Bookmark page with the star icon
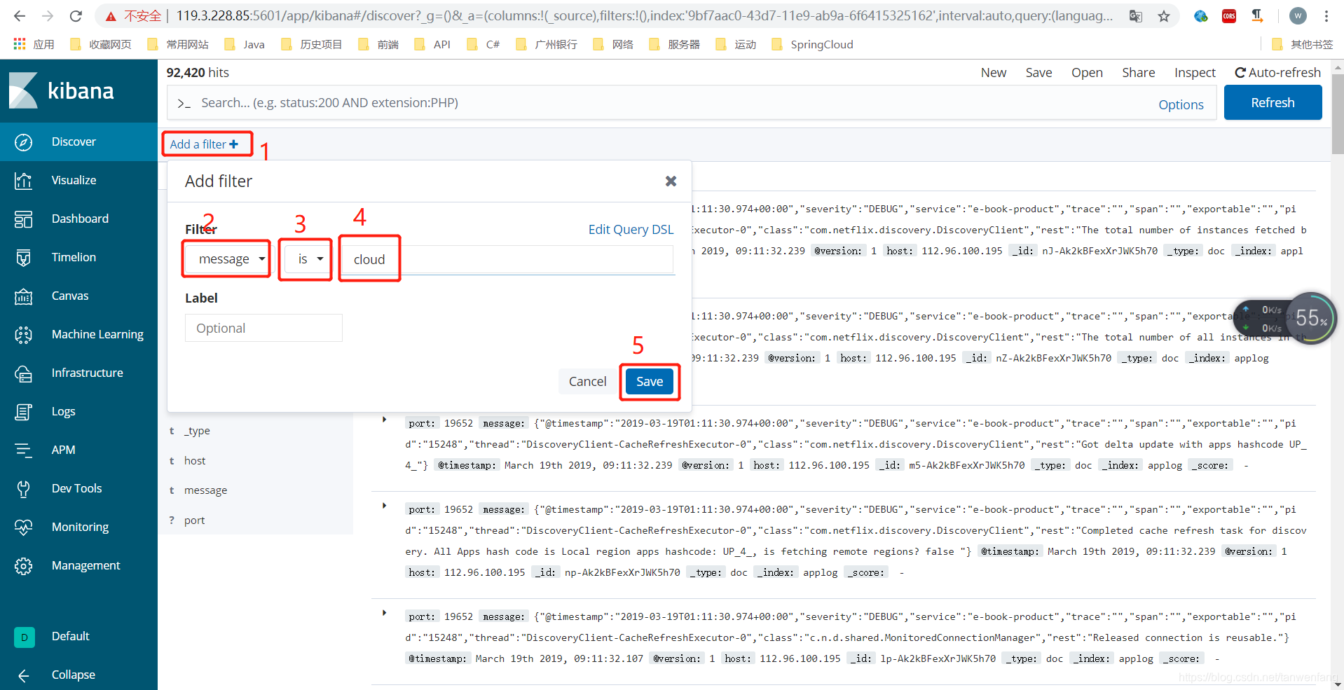Screen dimensions: 1344x690 pos(1164,16)
